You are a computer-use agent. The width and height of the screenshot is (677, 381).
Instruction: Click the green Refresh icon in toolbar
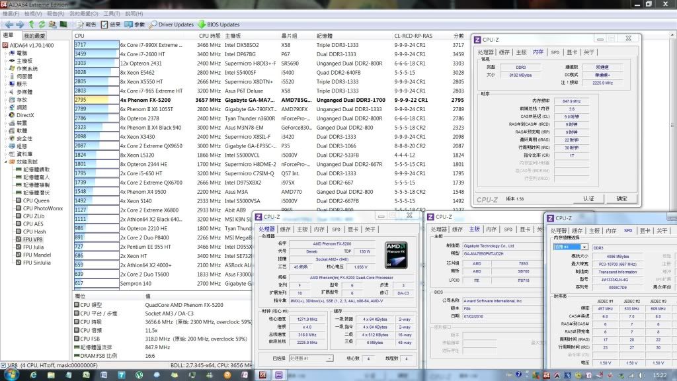42,24
